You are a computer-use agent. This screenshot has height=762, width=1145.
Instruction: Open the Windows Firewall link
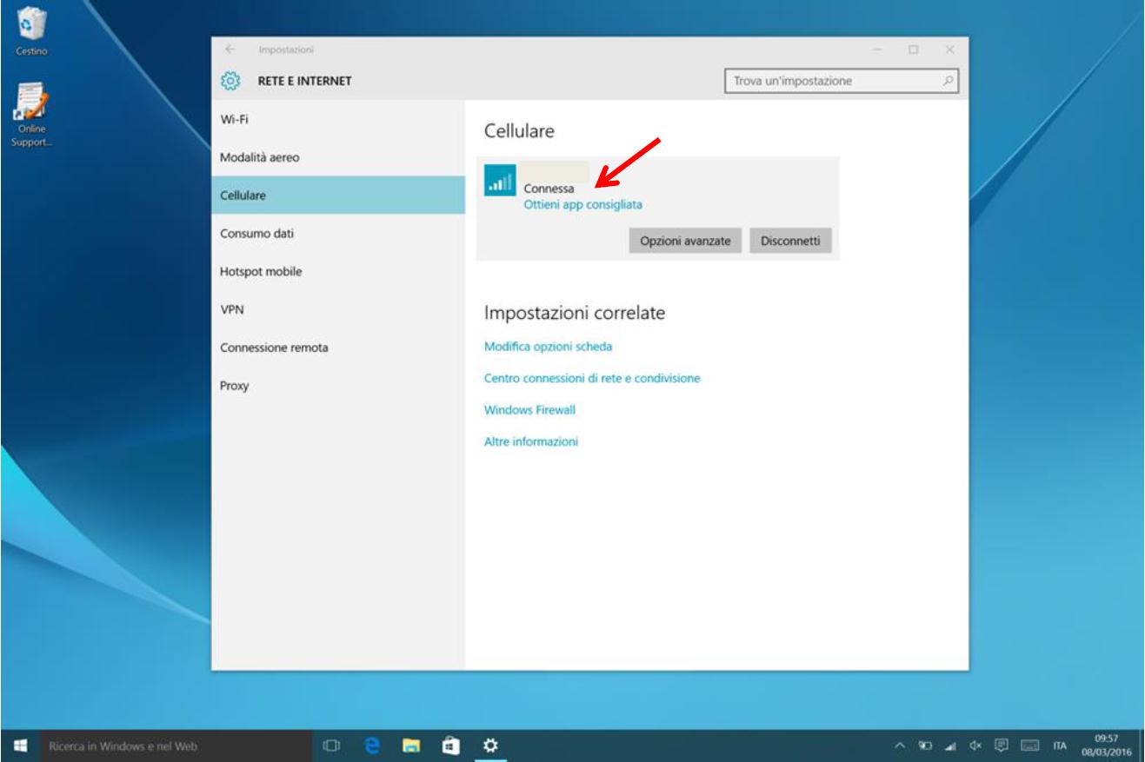(529, 410)
